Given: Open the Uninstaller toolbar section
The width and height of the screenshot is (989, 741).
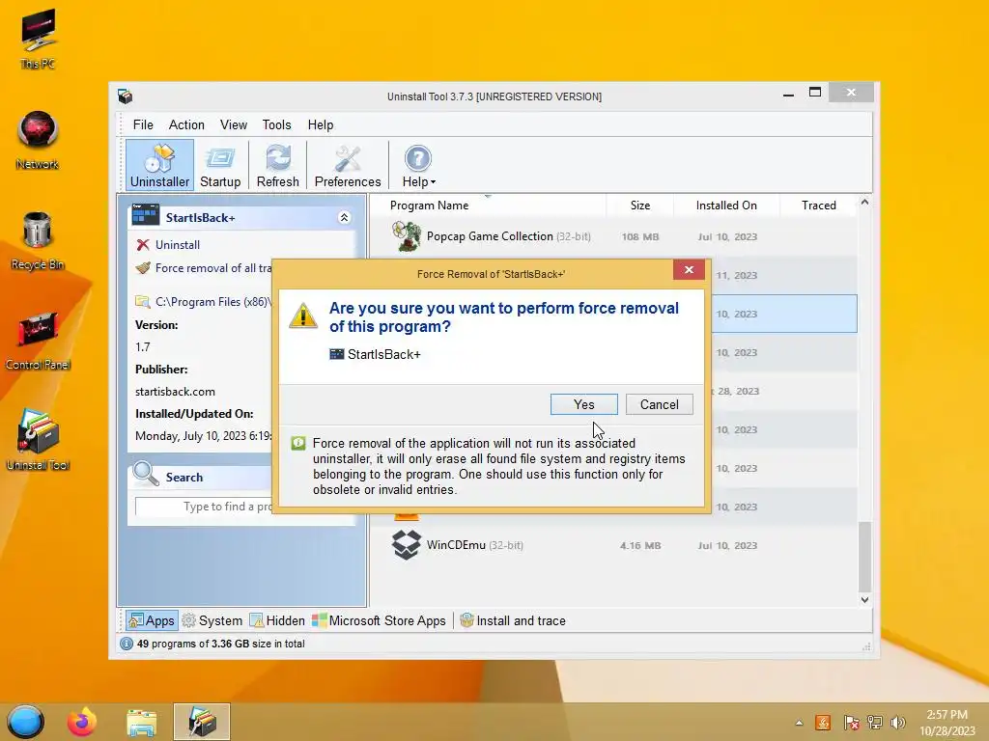Looking at the screenshot, I should point(159,165).
